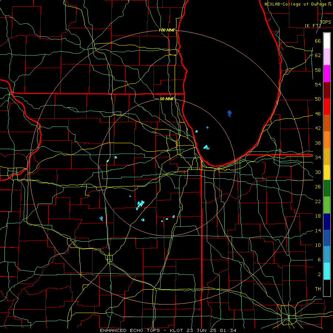The image size is (333, 333).
Task: Click the dark green 26 kft swatch
Action: point(327,188)
